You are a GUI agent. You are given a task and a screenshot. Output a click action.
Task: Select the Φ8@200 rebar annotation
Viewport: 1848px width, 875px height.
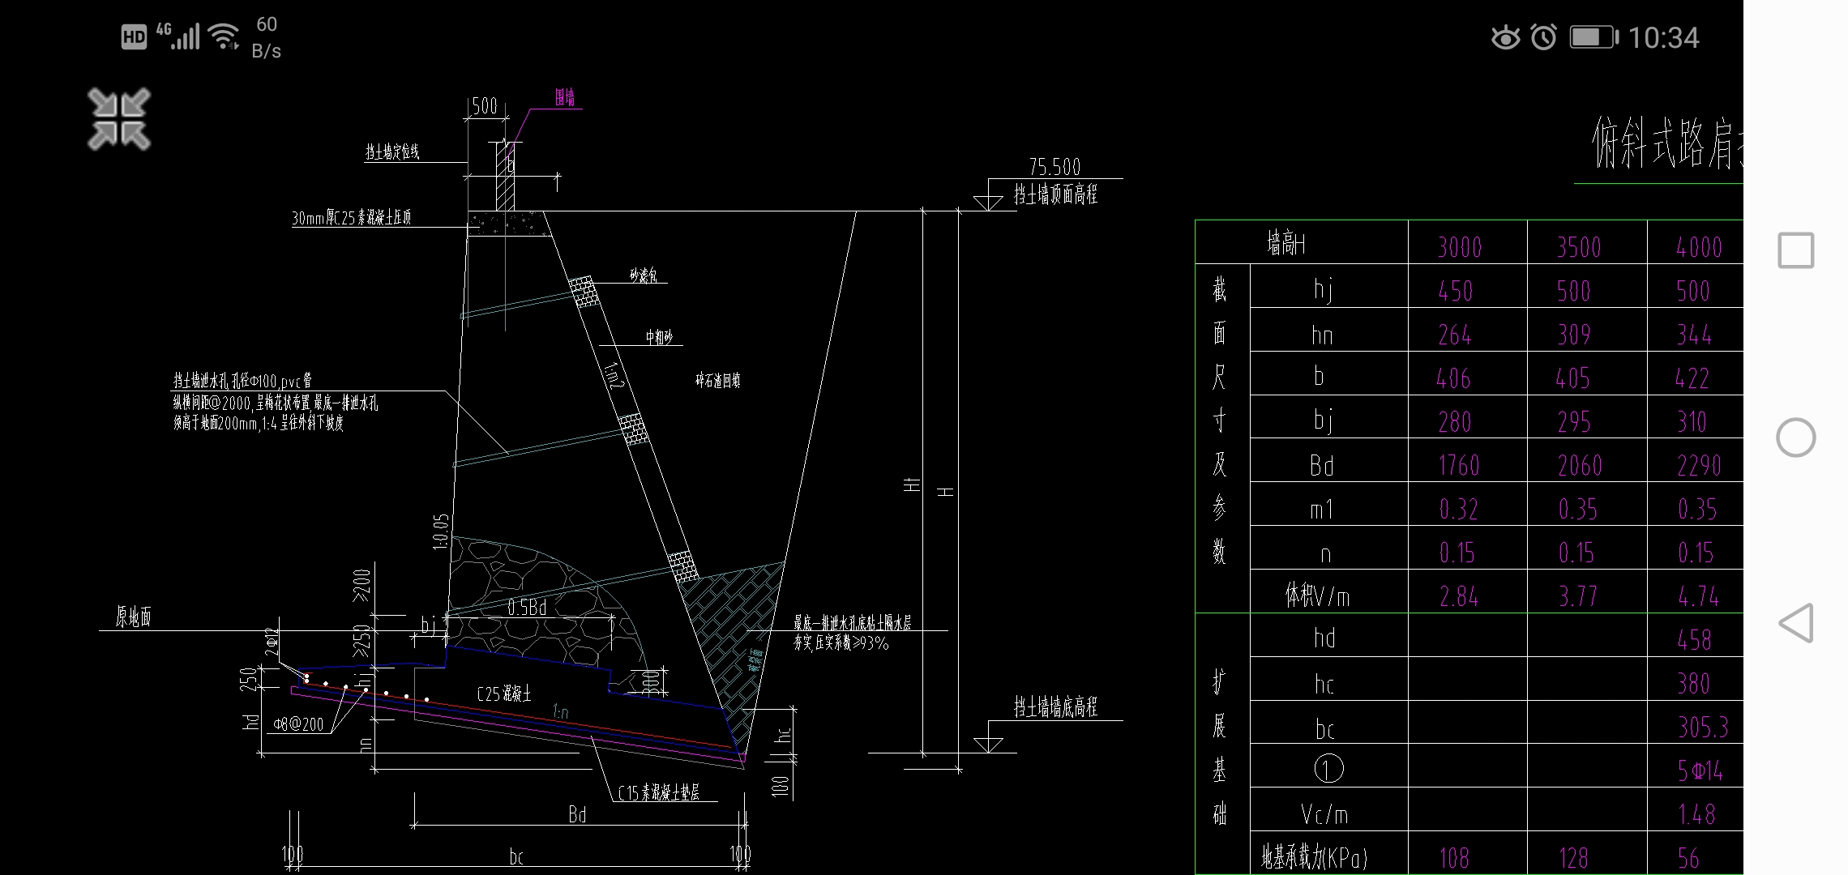click(297, 724)
